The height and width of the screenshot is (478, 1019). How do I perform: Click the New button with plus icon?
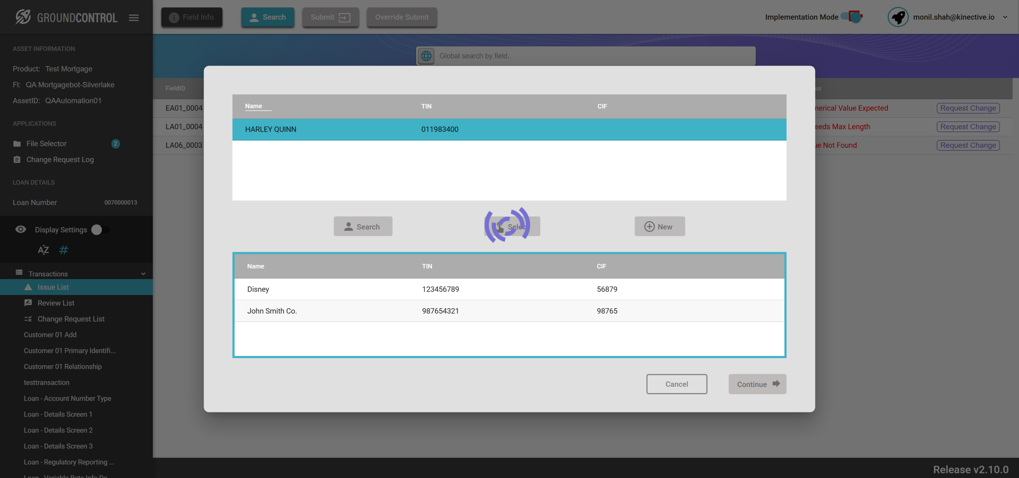coord(659,226)
